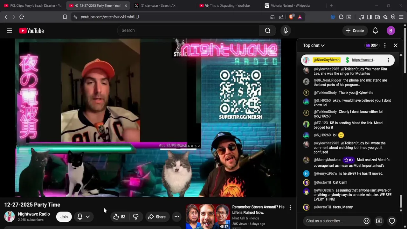
Task: Open the Create button menu
Action: 355,31
